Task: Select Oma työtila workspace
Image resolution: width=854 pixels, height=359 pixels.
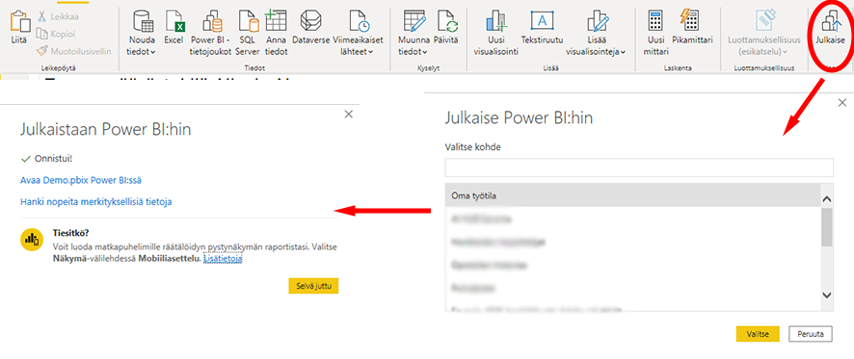Action: point(632,195)
